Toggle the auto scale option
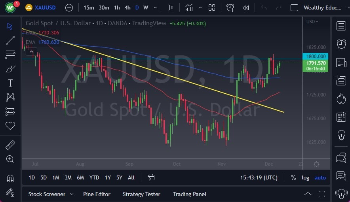The width and height of the screenshot is (350, 202). click(320, 177)
